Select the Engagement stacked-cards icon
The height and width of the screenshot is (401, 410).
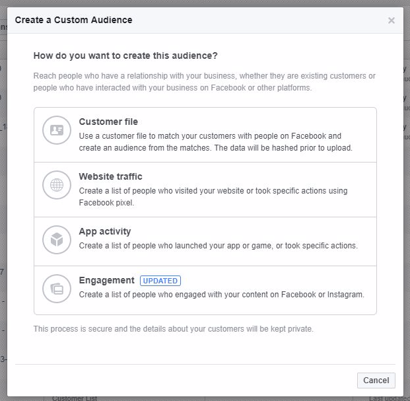point(57,289)
